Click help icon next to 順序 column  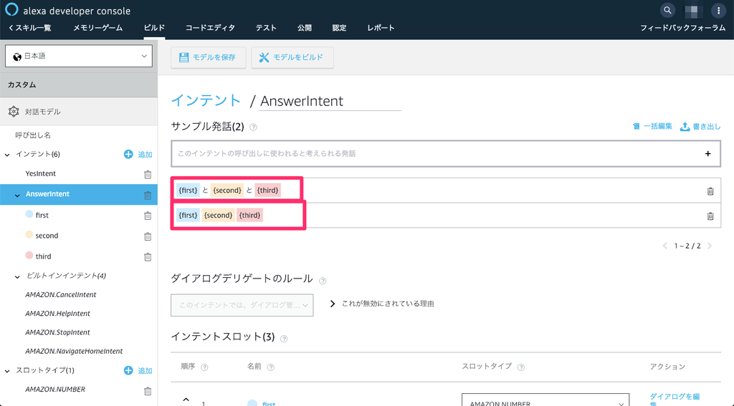click(204, 367)
